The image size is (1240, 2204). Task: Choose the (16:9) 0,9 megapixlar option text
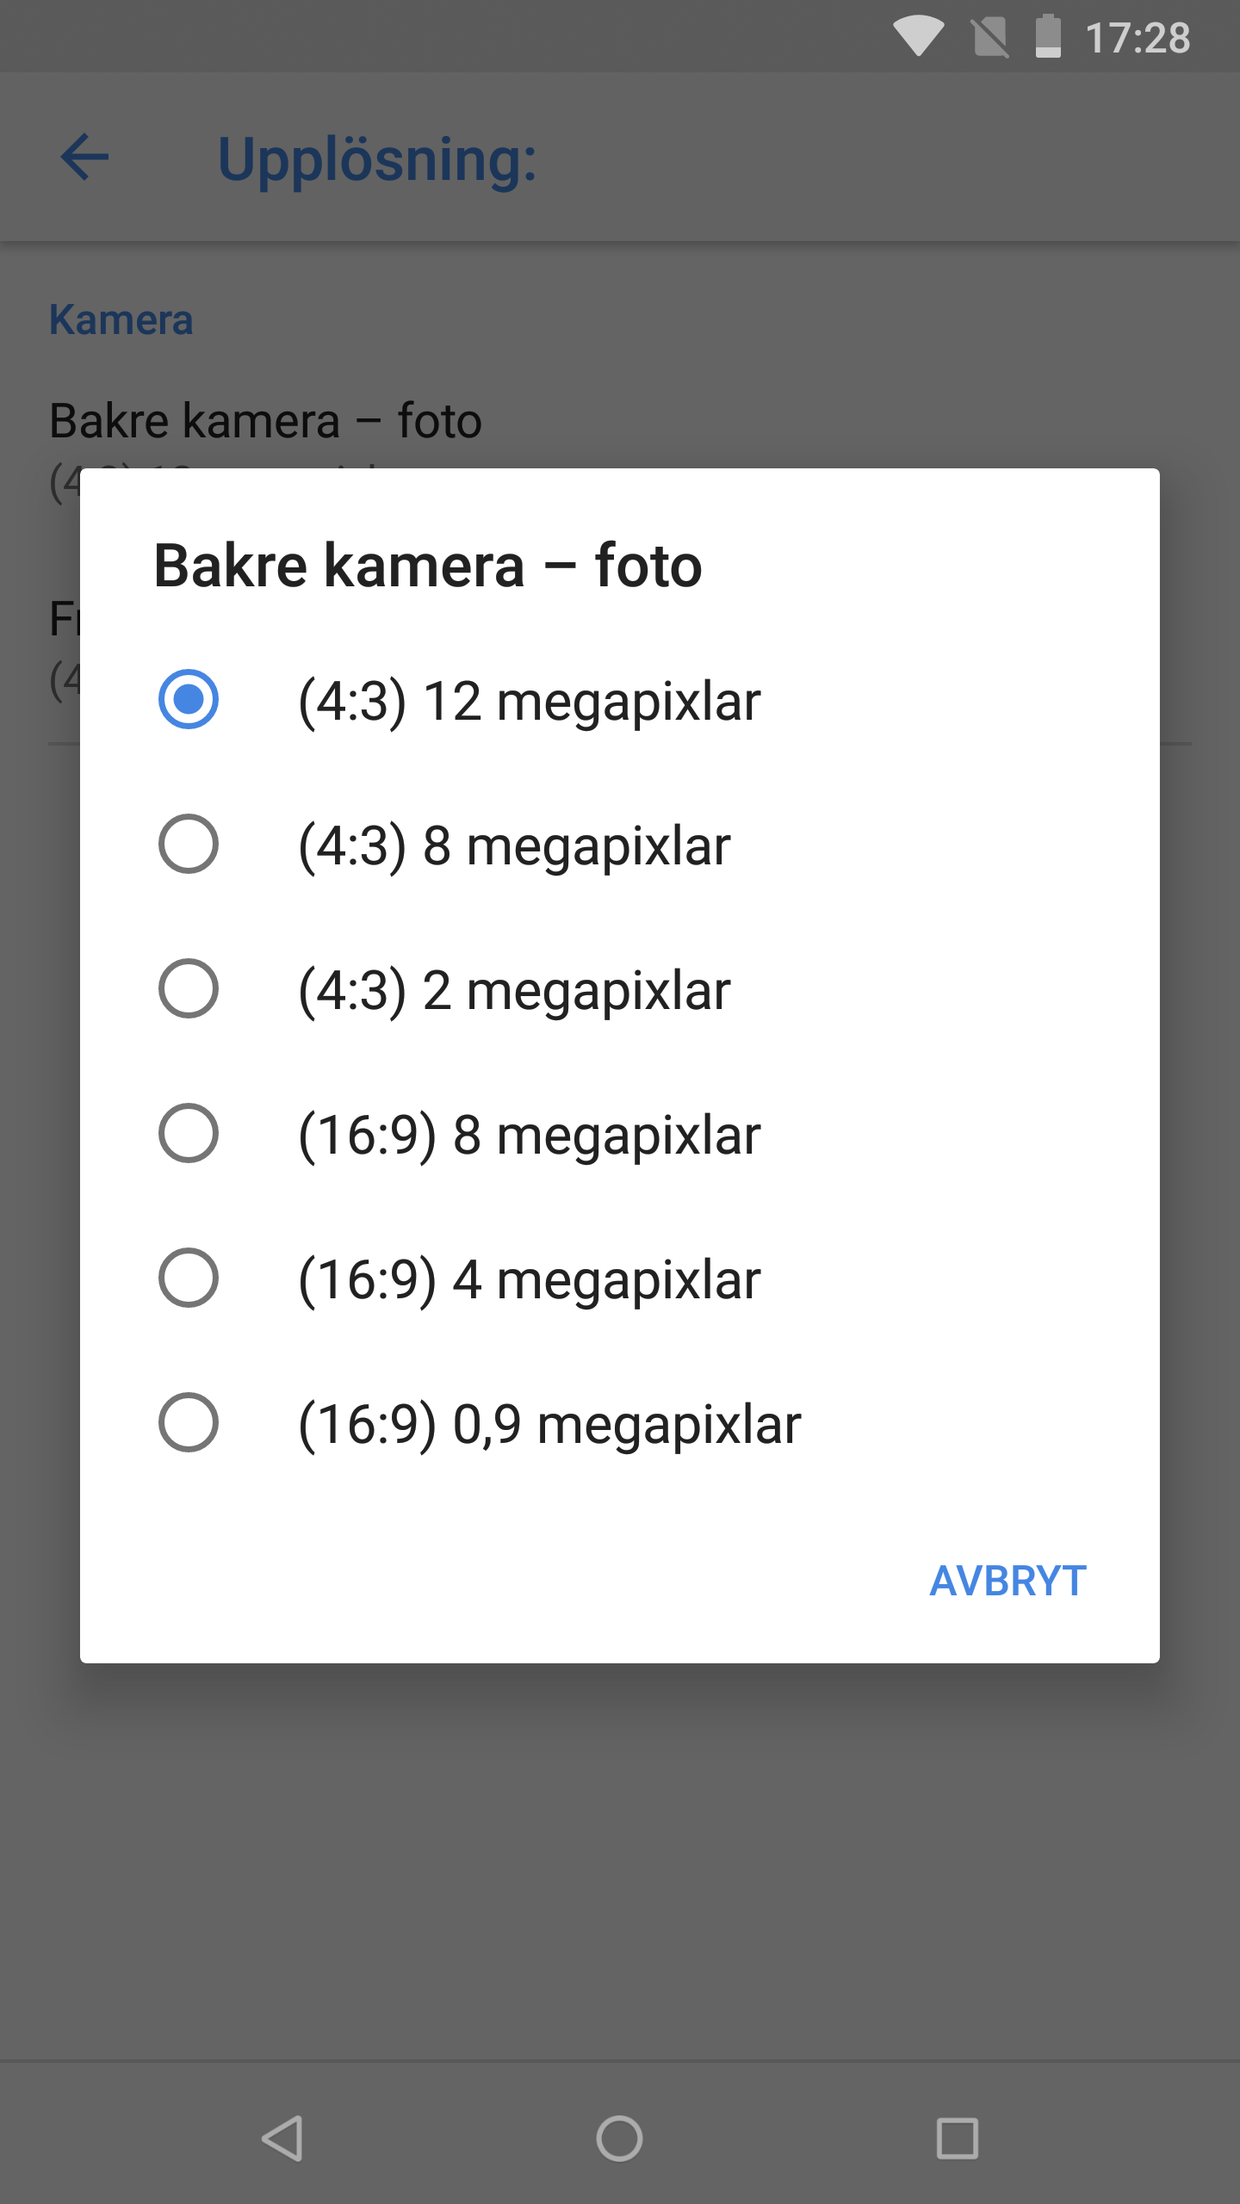point(549,1425)
